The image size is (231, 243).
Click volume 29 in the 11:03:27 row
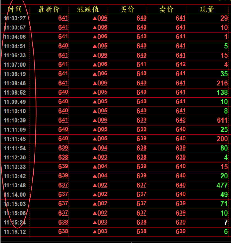[x=224, y=18]
